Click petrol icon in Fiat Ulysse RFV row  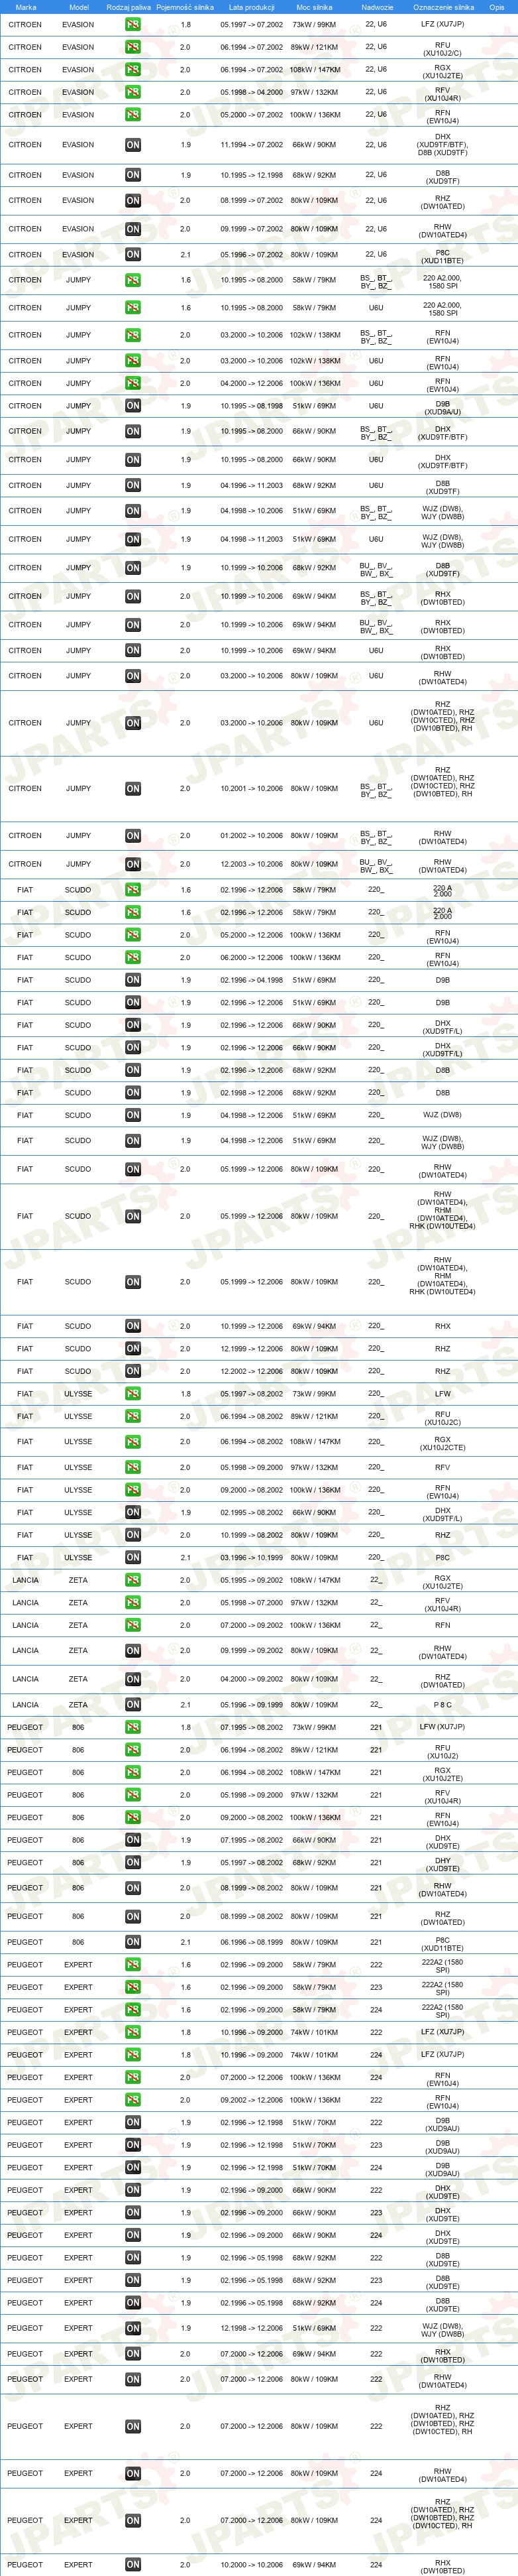point(132,1468)
